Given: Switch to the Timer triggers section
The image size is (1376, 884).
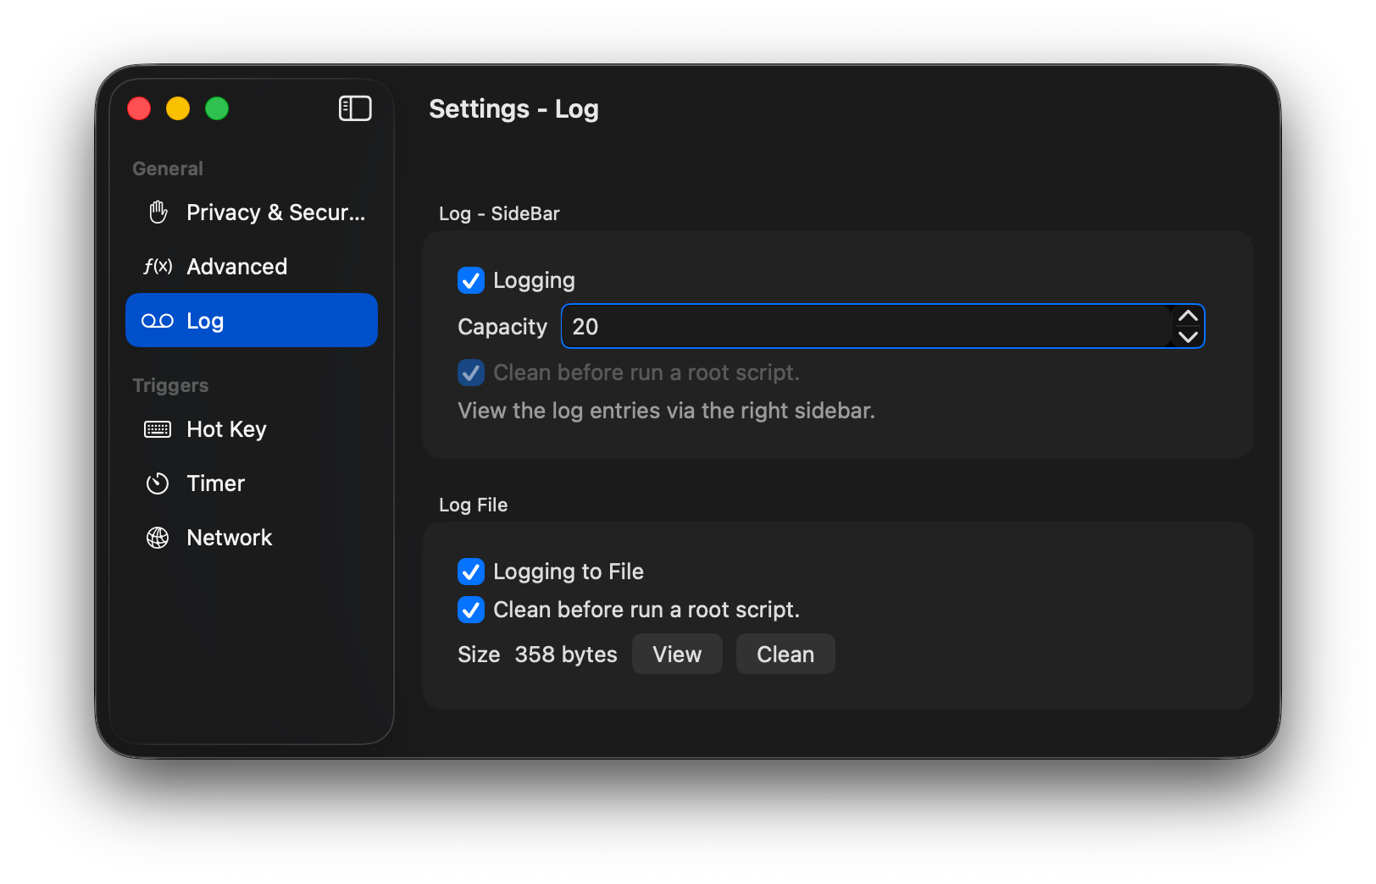Looking at the screenshot, I should coord(215,483).
